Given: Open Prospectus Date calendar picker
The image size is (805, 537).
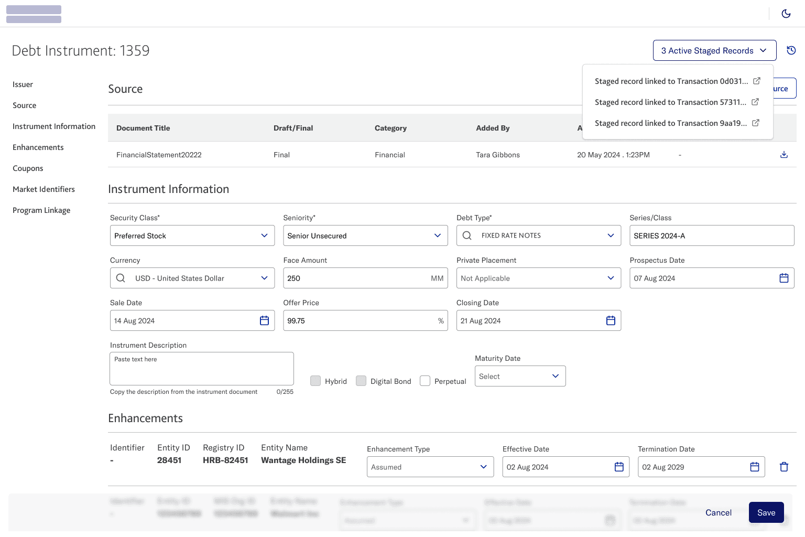Looking at the screenshot, I should 784,278.
